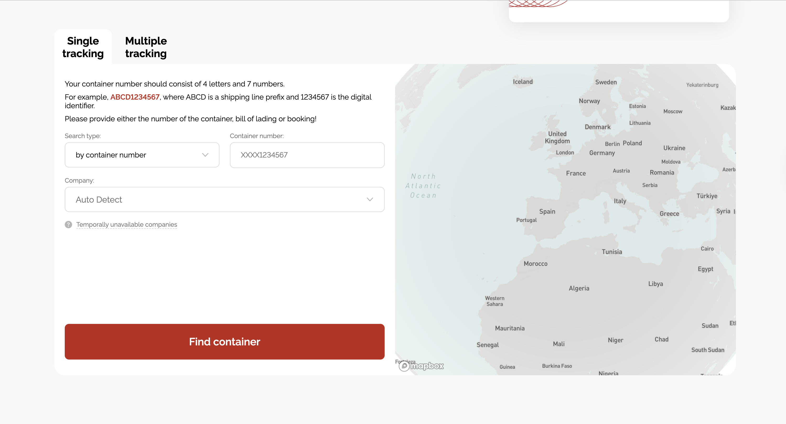The width and height of the screenshot is (786, 424).
Task: Click the Germany label on the map
Action: tap(602, 153)
